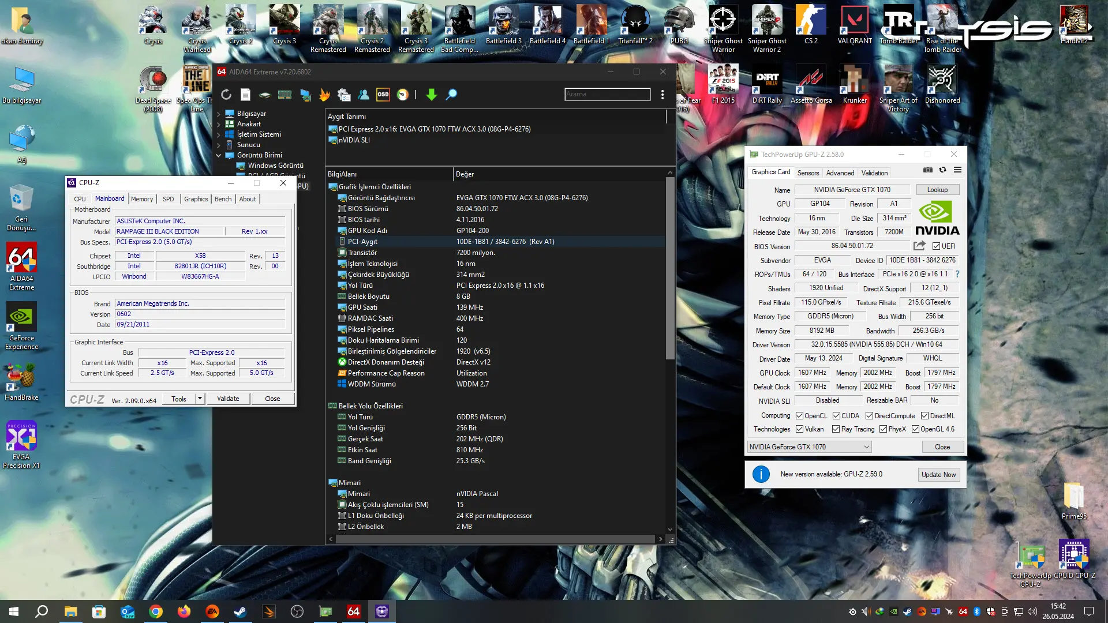Select Windows Görüntü tree item in AIDA64
This screenshot has width=1108, height=623.
[270, 166]
